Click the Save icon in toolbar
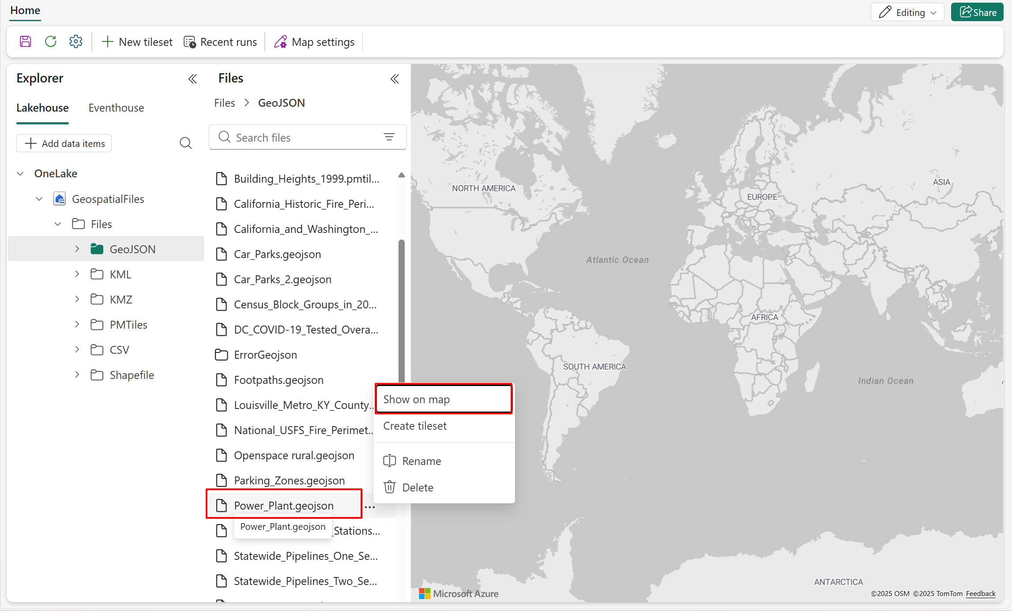1012x611 pixels. click(26, 42)
